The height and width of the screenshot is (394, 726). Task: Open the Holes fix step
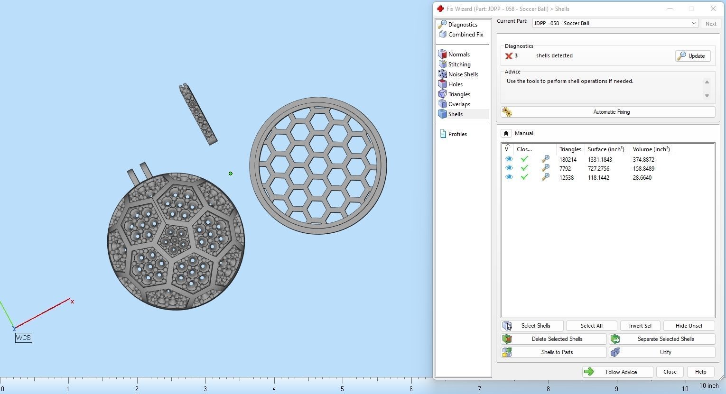pos(456,84)
